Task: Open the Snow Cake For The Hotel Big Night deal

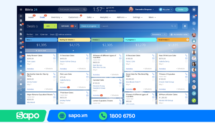Action: (x=137, y=75)
